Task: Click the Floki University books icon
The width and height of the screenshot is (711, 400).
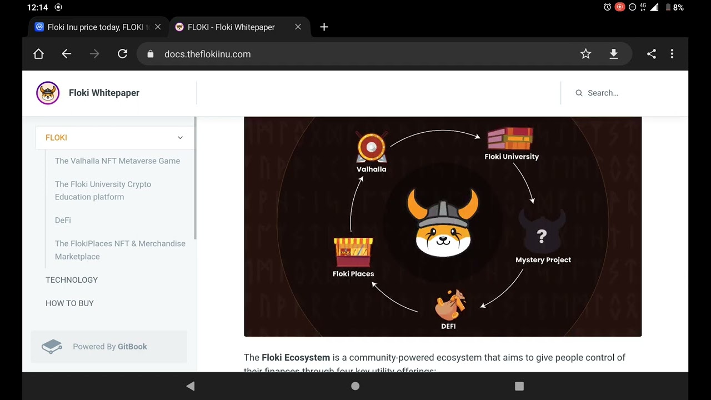Action: (510, 138)
